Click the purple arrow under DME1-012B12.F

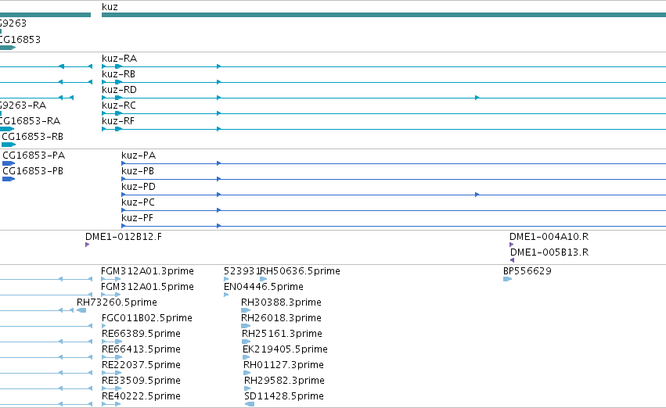87,245
